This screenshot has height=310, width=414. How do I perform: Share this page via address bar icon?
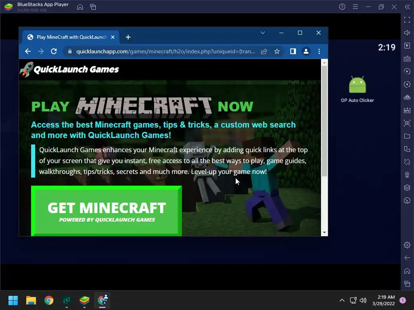[x=264, y=51]
